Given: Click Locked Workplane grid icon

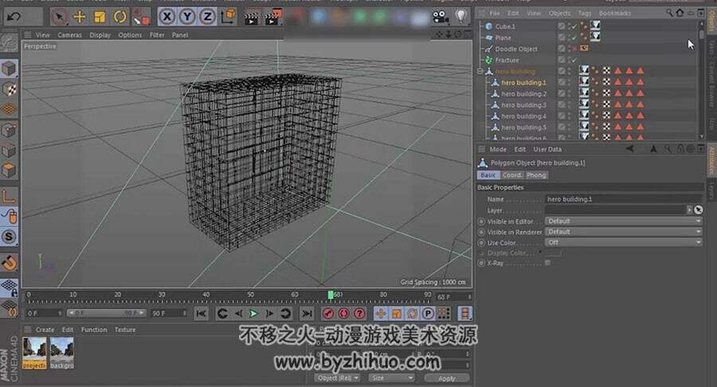Looking at the screenshot, I should [9, 287].
